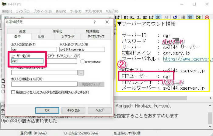
Task: Close the ホストの設定 dialog with X
Action: (107, 22)
